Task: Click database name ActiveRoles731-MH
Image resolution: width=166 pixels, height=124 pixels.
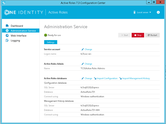Action: [x=90, y=110]
